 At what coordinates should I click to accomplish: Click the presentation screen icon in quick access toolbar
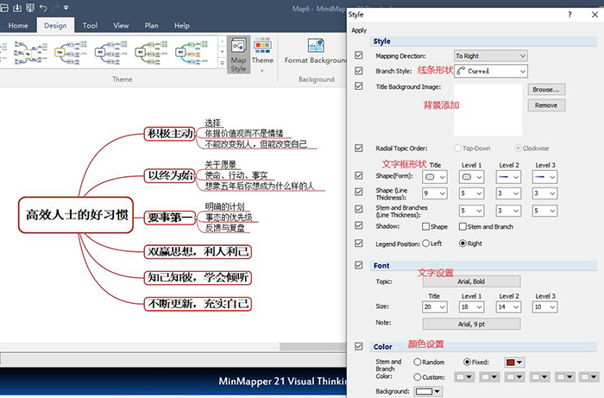(x=30, y=7)
